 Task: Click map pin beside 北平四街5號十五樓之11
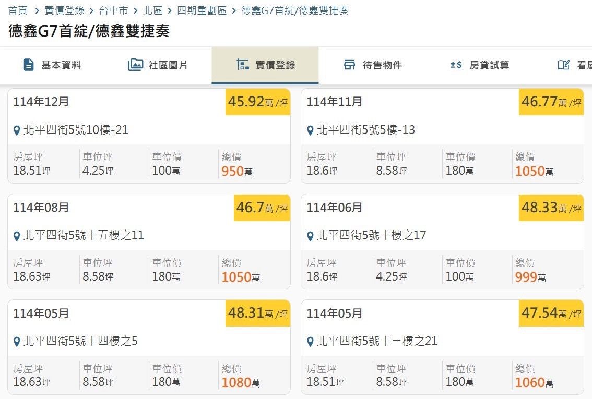click(17, 236)
